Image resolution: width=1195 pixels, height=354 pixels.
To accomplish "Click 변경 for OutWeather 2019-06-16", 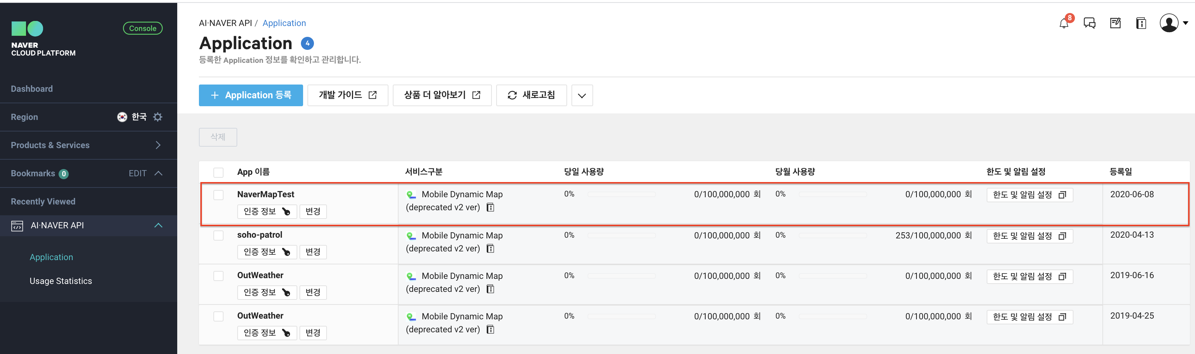I will pos(313,293).
